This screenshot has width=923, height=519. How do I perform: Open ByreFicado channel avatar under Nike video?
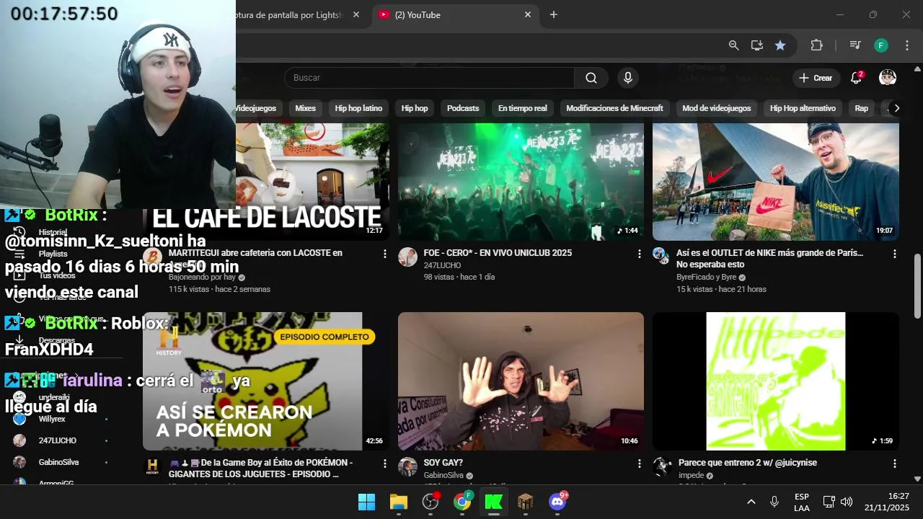tap(661, 255)
